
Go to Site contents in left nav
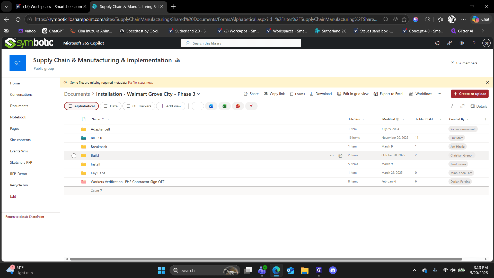click(x=20, y=140)
